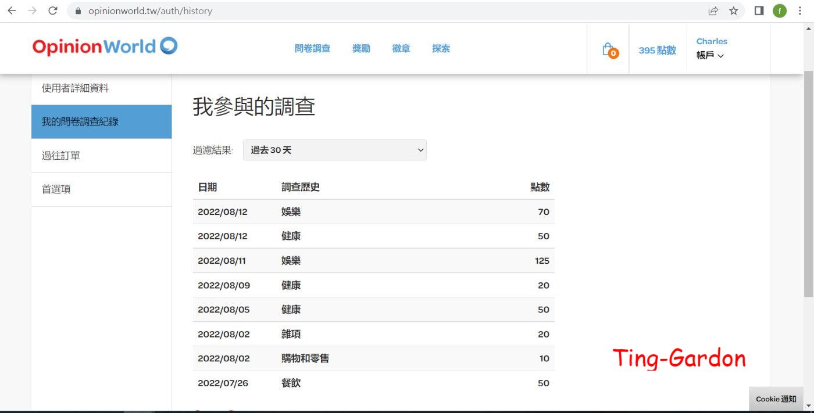Expand the 帳戶 account menu
This screenshot has height=413, width=814.
coord(710,56)
